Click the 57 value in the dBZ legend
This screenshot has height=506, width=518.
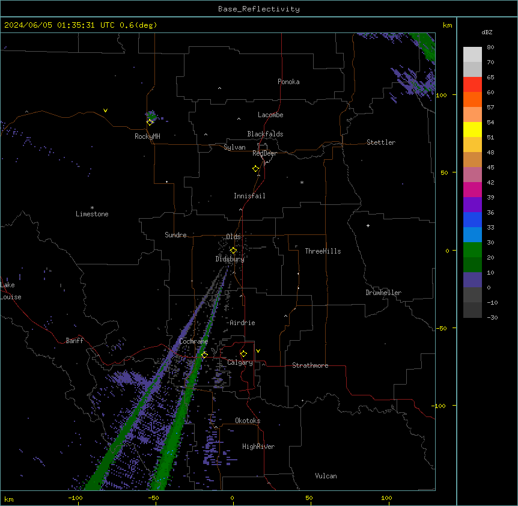(490, 108)
